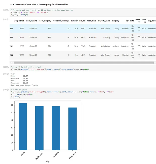156x164 pixels.
Task: Select row index 201 in the table
Action: [11, 37]
